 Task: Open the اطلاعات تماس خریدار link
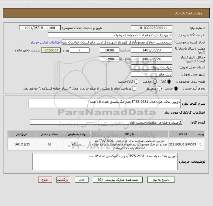tap(45, 43)
